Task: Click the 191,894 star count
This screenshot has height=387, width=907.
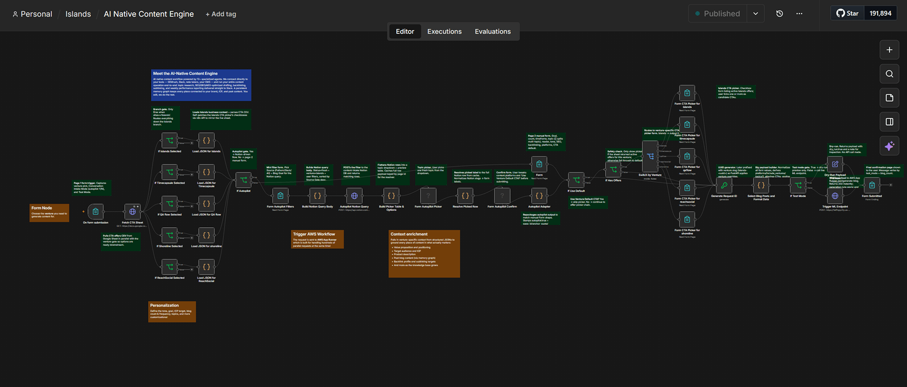Action: [x=881, y=13]
